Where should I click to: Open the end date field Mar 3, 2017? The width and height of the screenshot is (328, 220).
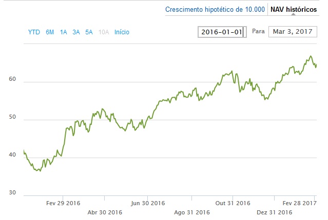(293, 32)
